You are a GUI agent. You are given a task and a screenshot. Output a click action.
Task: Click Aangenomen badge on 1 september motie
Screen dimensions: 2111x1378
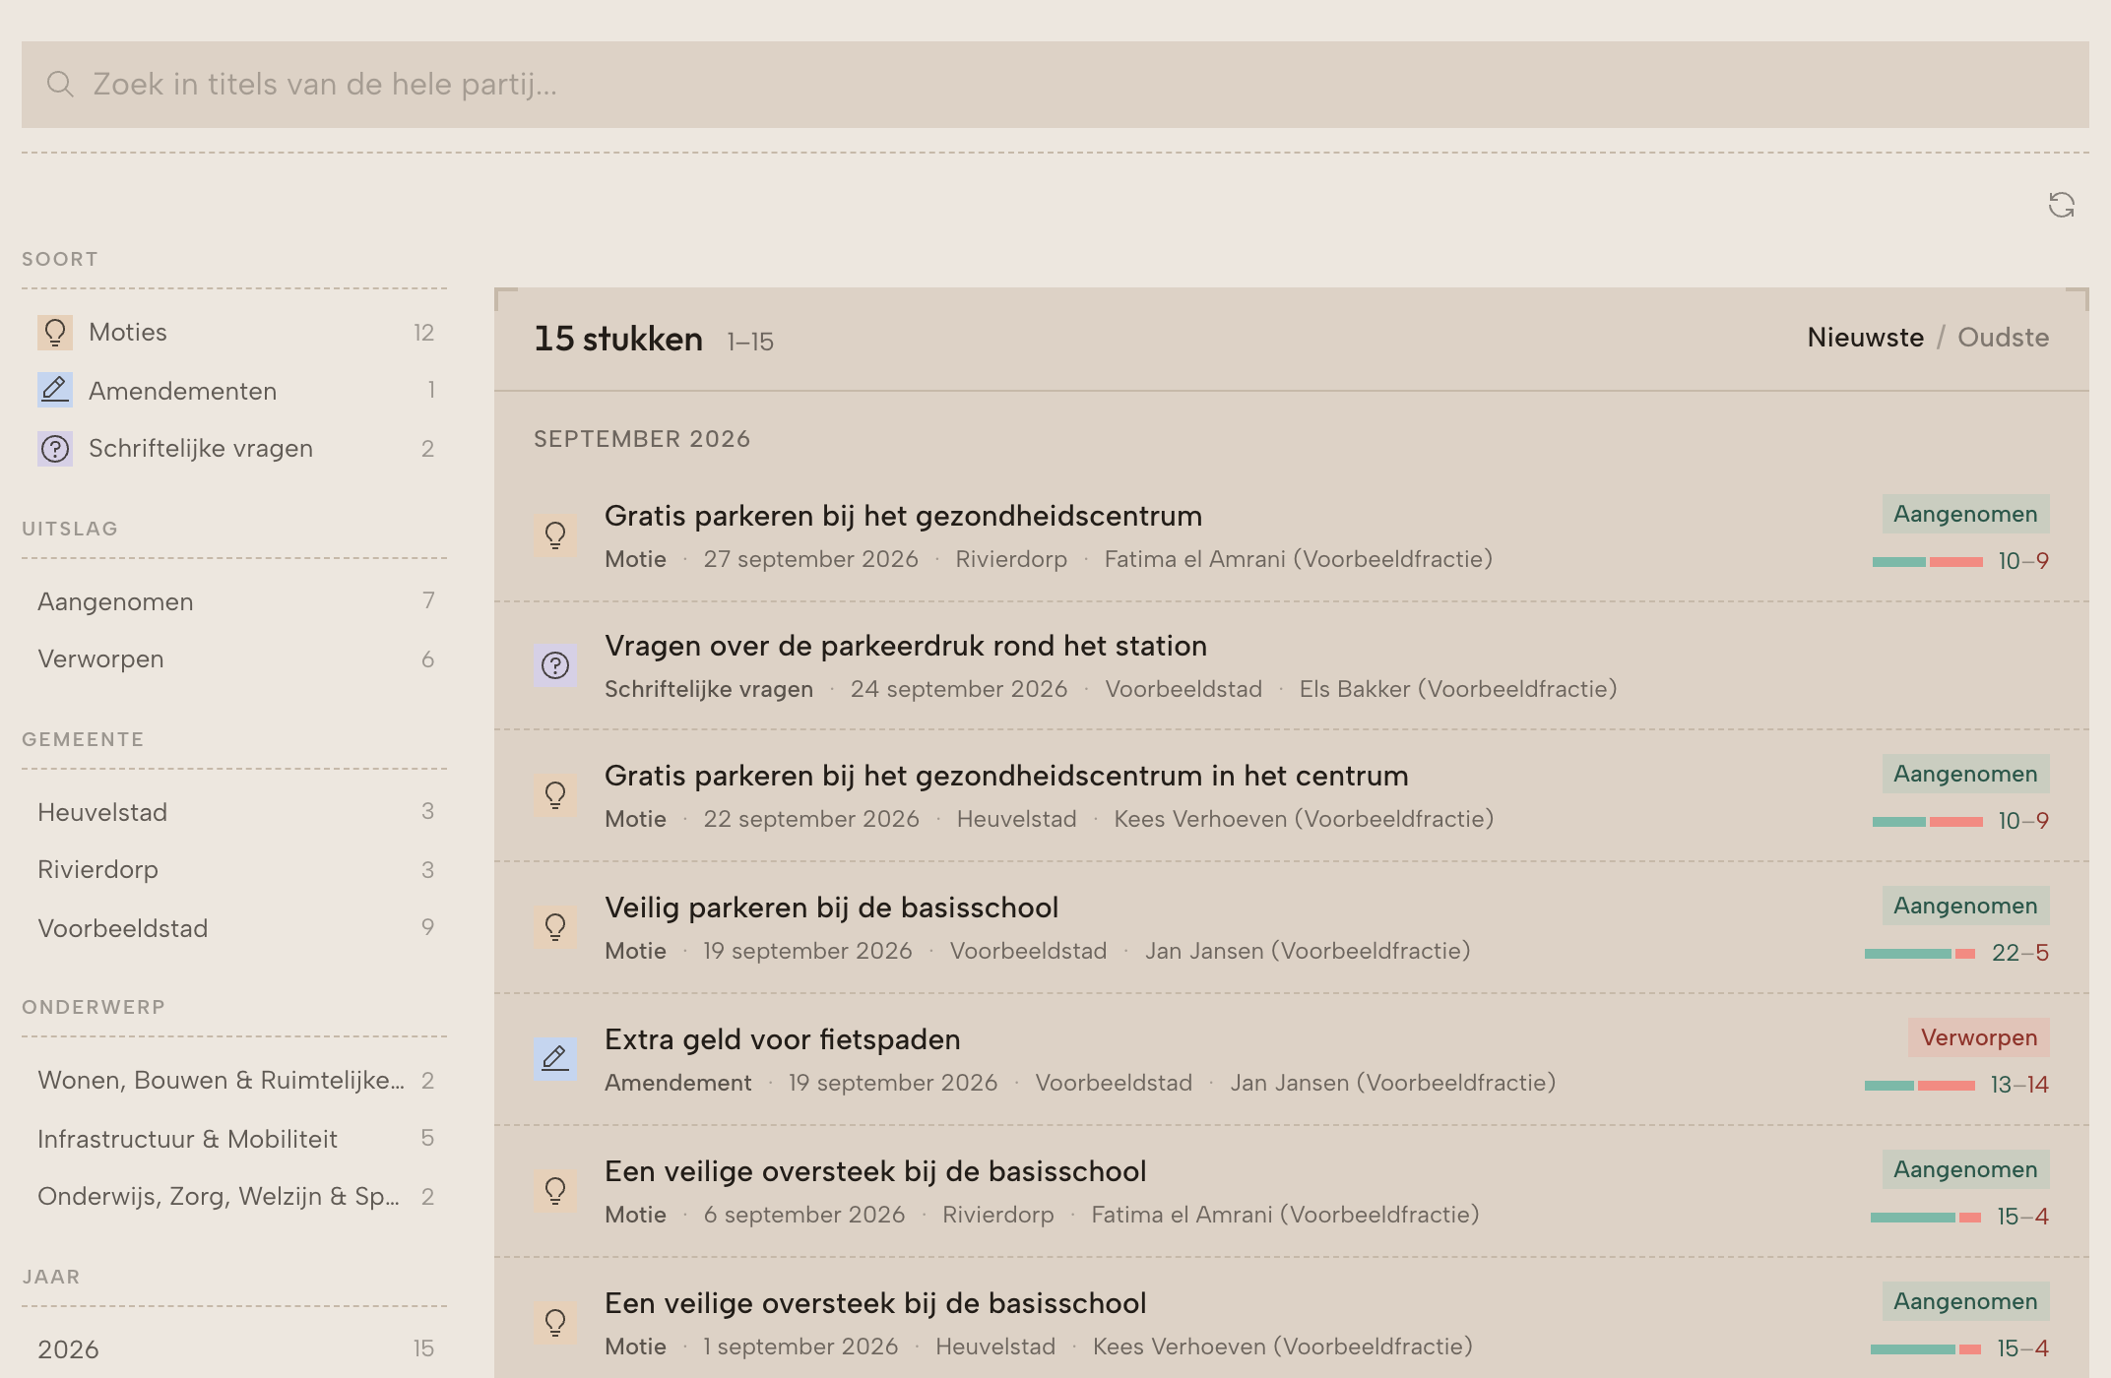coord(1965,1301)
